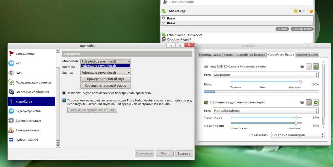This screenshot has width=333, height=167.
Task: Select the Сорокин Андрей contact
Action: click(237, 39)
